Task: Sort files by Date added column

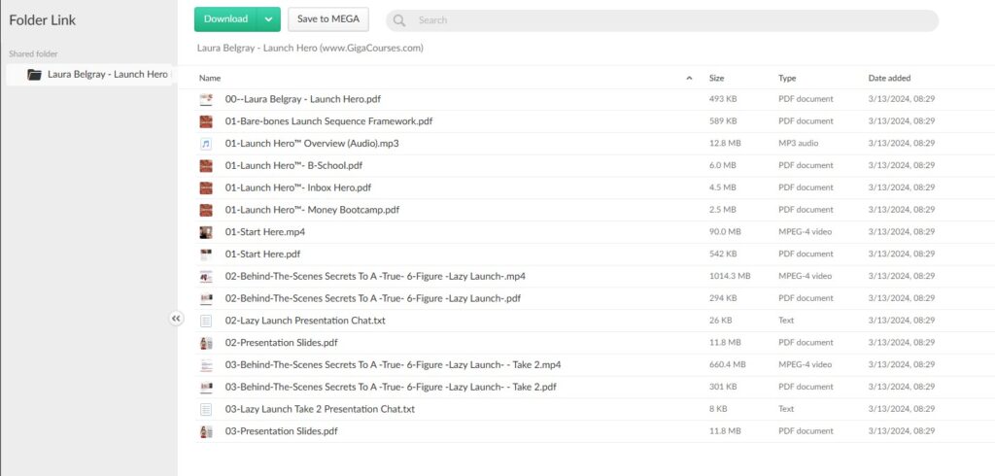Action: pos(889,78)
